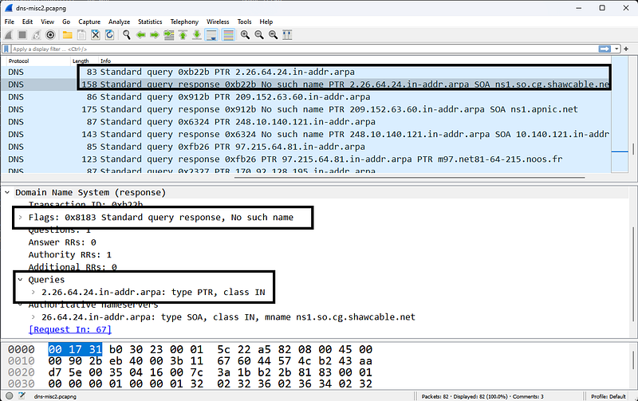Open the Analyze menu
638x401 pixels.
tap(119, 22)
